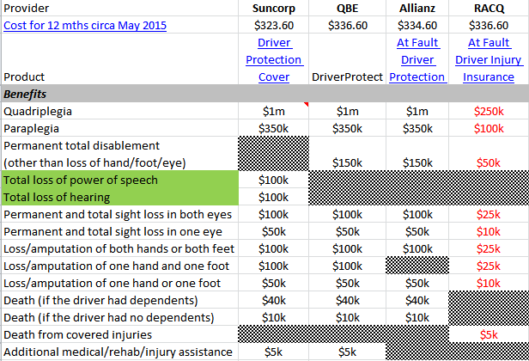The image size is (529, 361).
Task: Select RACQ one hand and one foot $25k cell
Action: (489, 266)
